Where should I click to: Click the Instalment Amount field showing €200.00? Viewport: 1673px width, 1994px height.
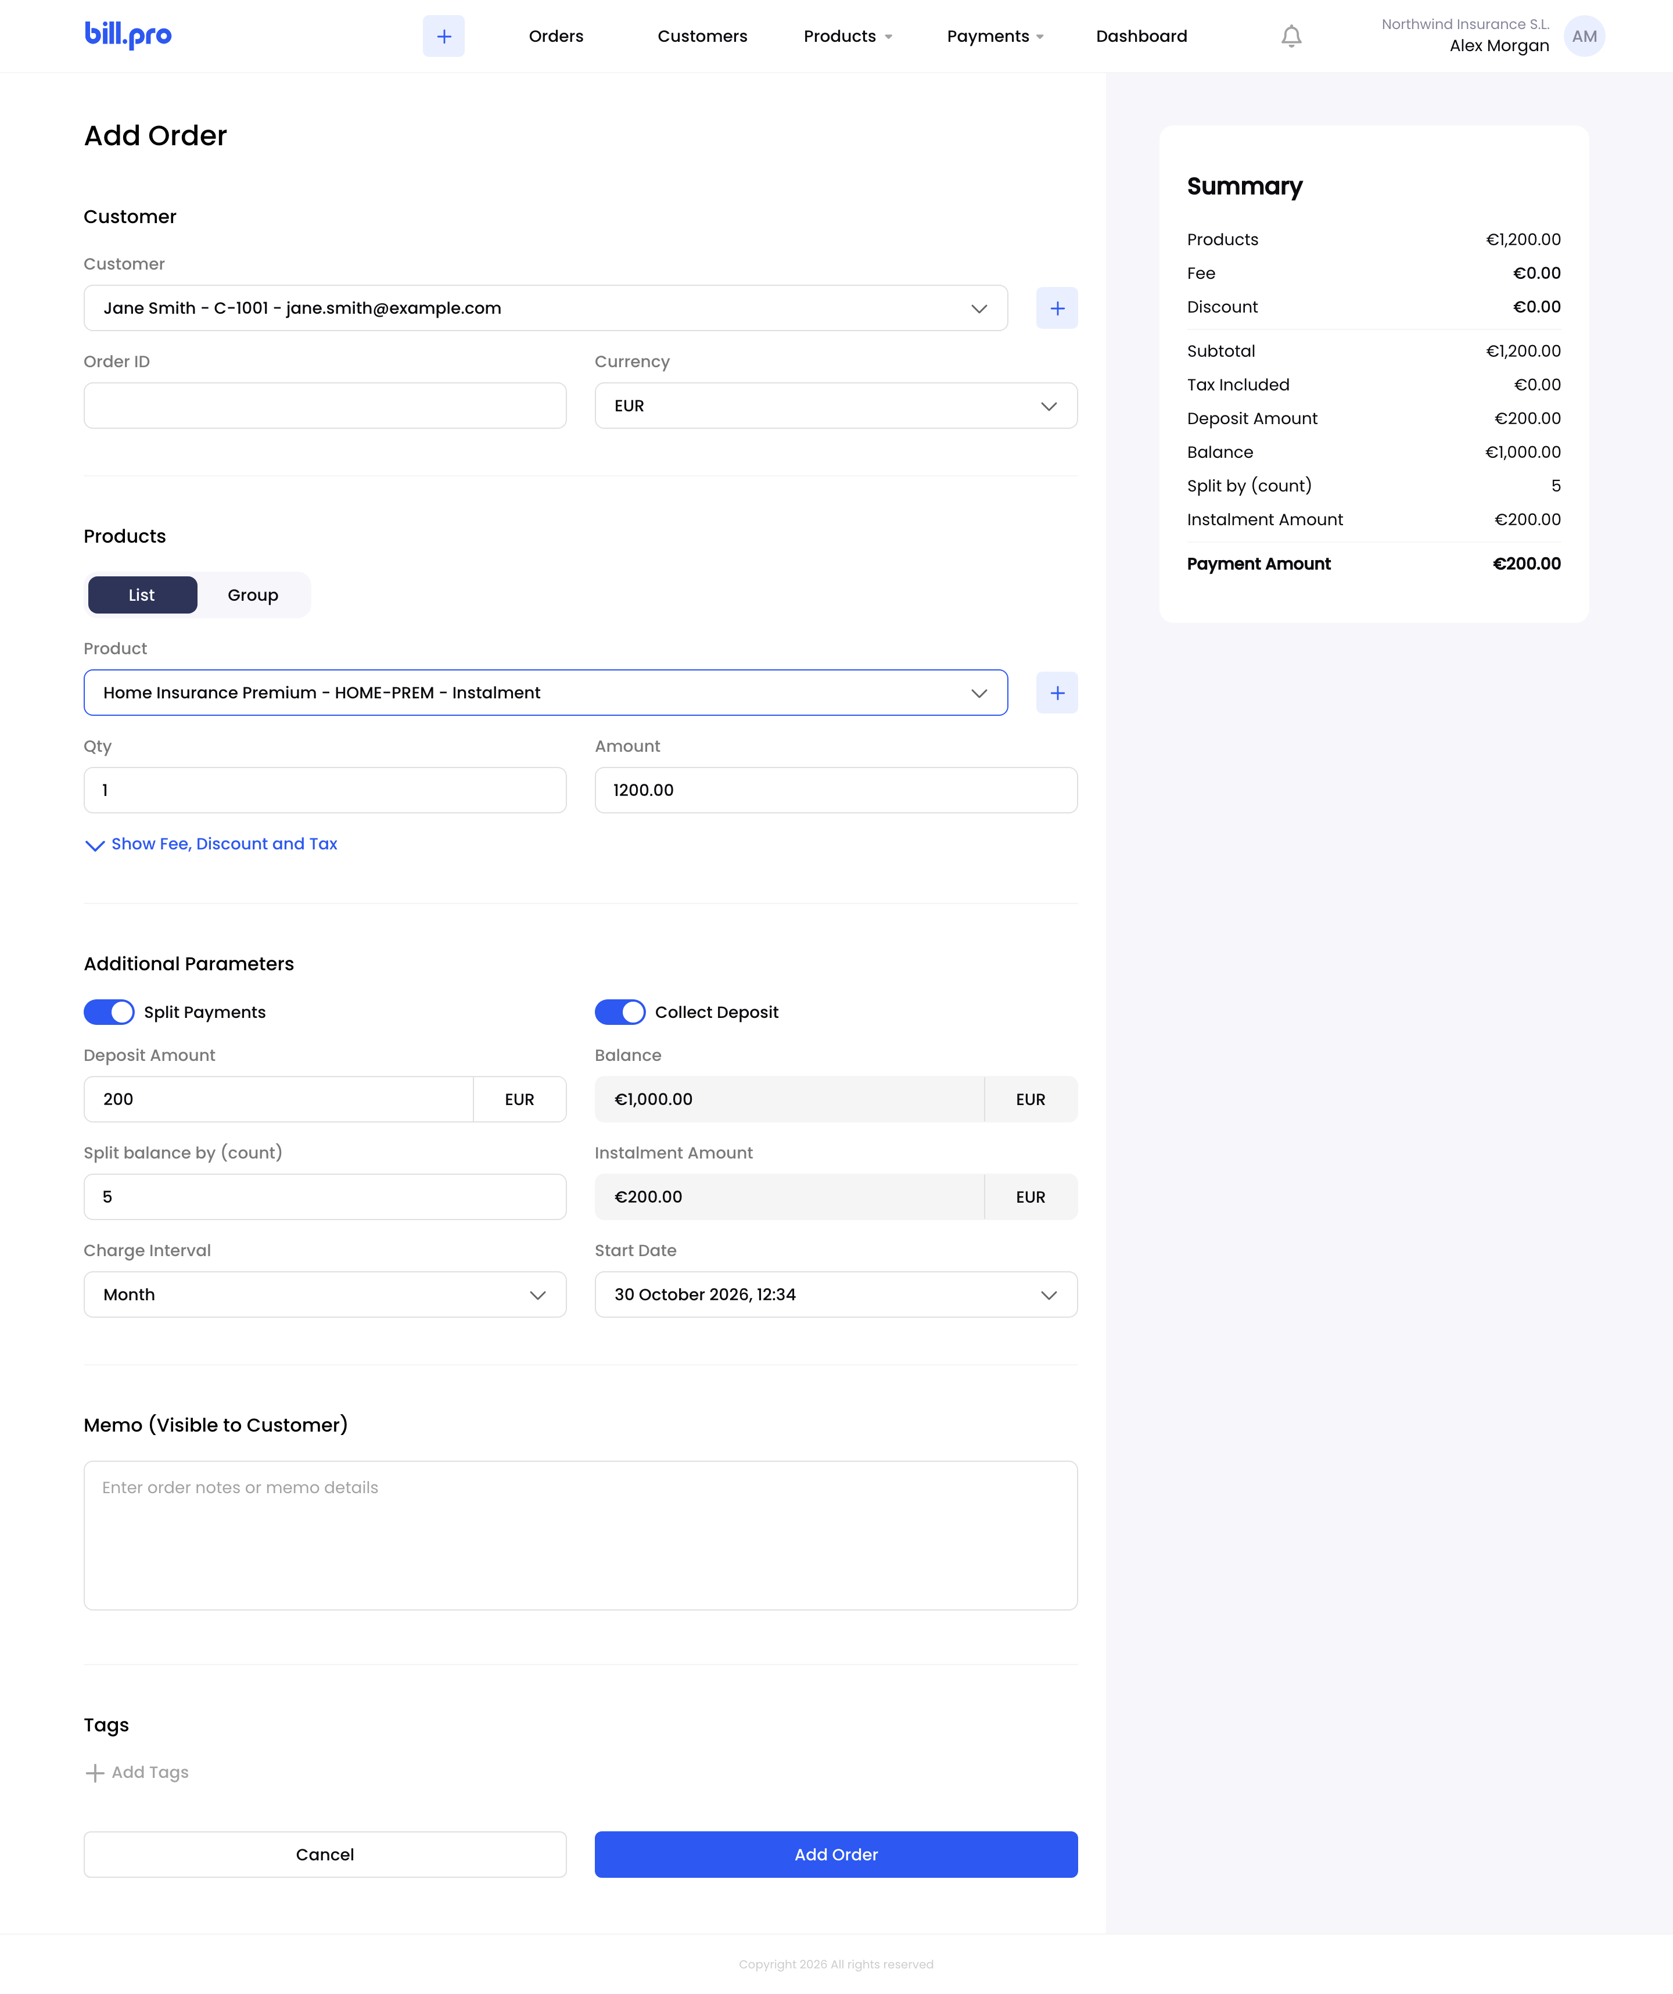tap(789, 1196)
